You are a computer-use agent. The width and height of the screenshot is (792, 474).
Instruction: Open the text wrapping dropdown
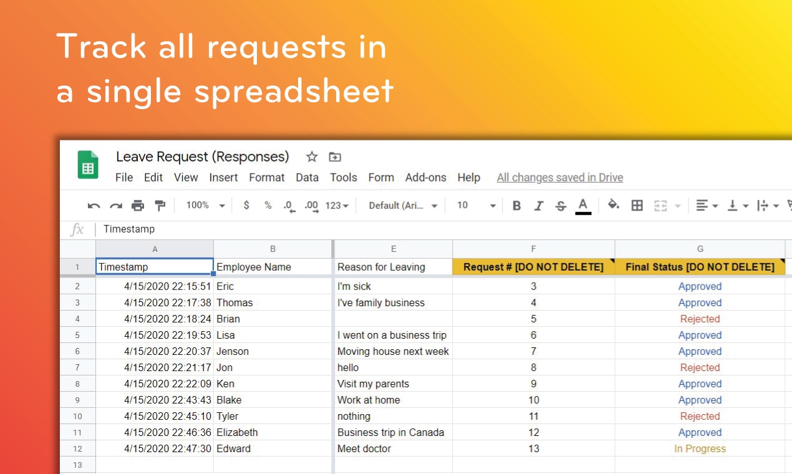coord(768,205)
